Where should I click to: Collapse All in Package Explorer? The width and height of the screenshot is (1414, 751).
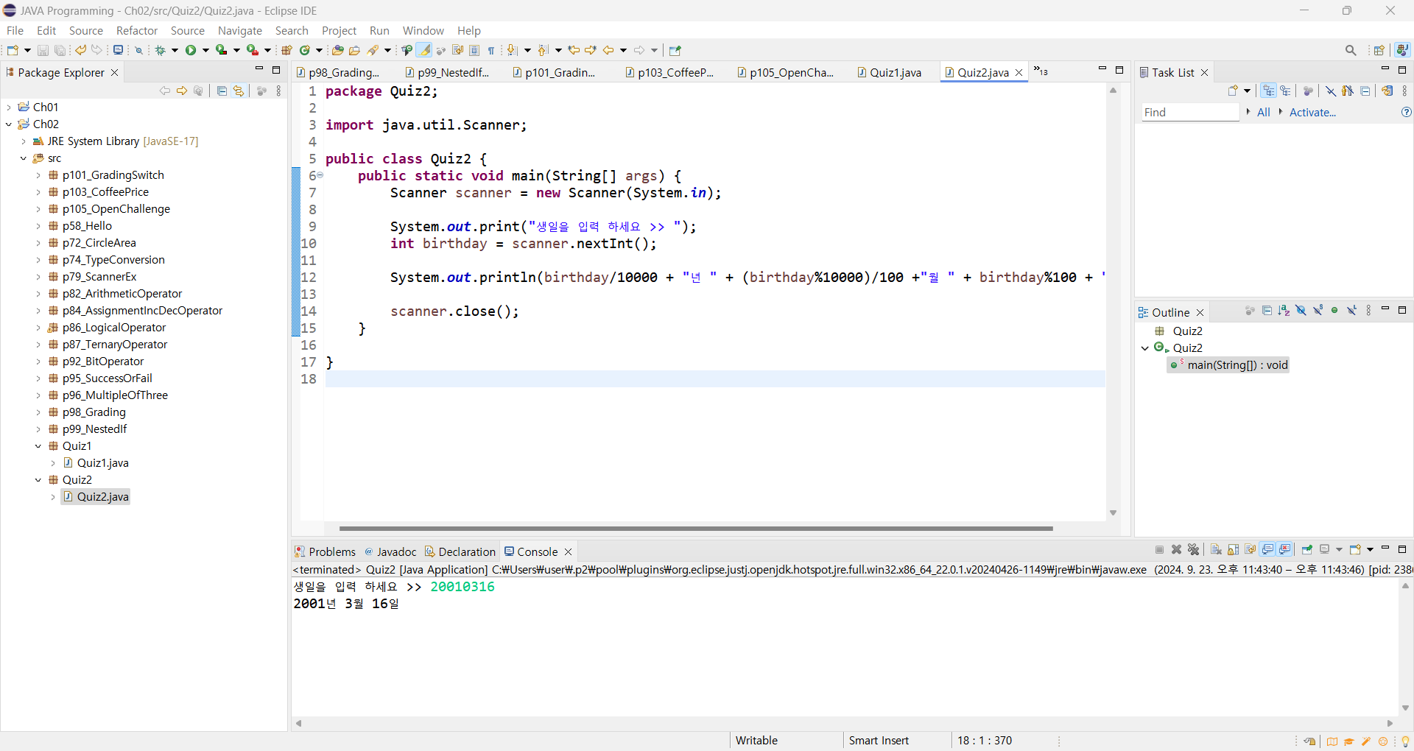[222, 91]
